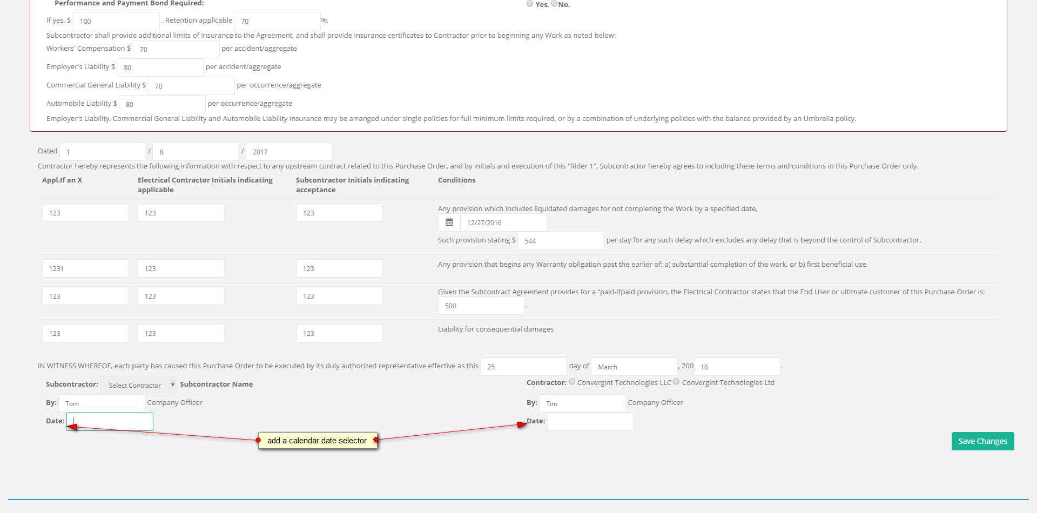
Task: Click the Workers' Compensation amount field
Action: 176,49
